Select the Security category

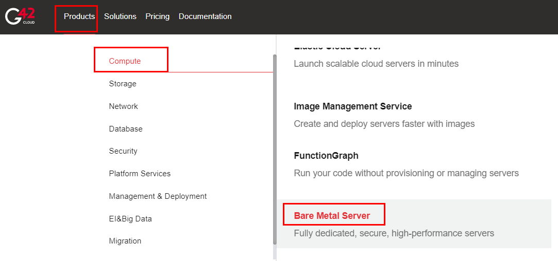(x=123, y=151)
